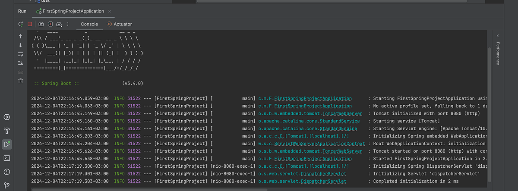The image size is (518, 191).
Task: Click the '(v3.4.0)' version text
Action: tap(133, 84)
